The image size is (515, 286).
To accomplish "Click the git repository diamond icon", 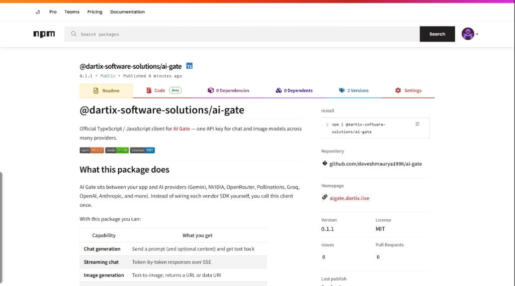I will [324, 163].
